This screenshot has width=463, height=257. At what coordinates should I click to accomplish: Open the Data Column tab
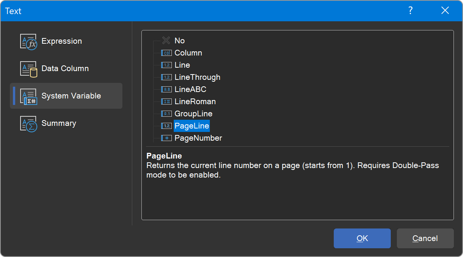[65, 69]
